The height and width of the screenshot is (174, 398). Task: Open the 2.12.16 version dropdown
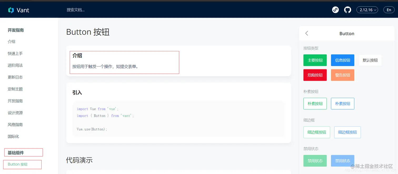(x=367, y=10)
